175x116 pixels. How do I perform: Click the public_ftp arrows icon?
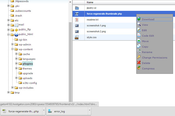click(x=16, y=30)
